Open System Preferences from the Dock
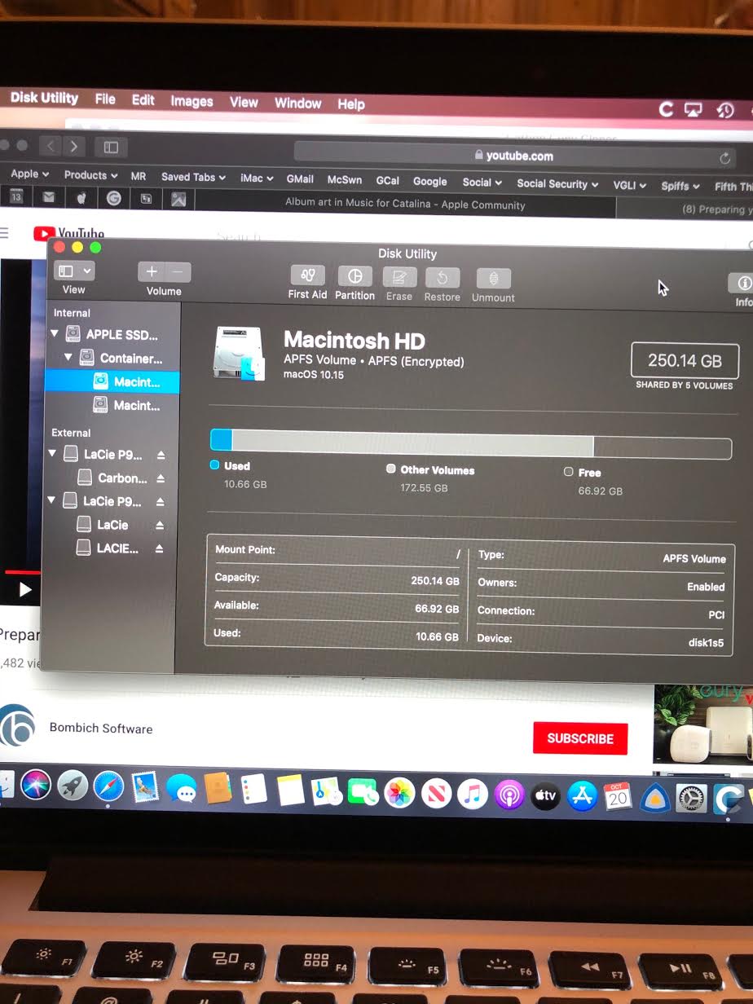This screenshot has width=753, height=1004. coord(692,798)
